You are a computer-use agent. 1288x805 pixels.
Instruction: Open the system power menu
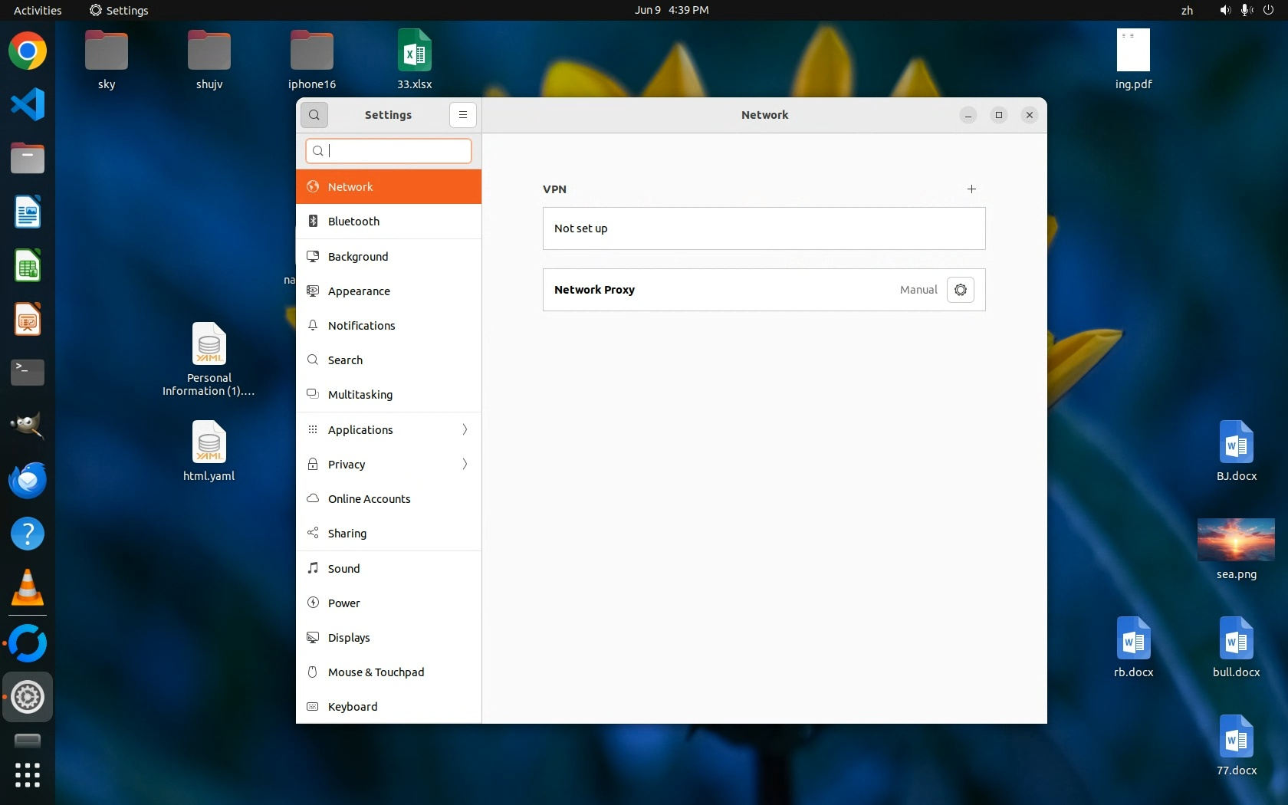(1268, 10)
